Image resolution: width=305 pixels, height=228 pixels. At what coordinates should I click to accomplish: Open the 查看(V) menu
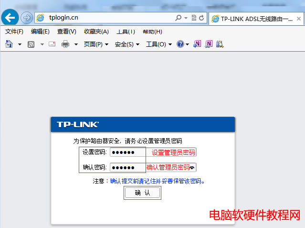click(x=66, y=32)
